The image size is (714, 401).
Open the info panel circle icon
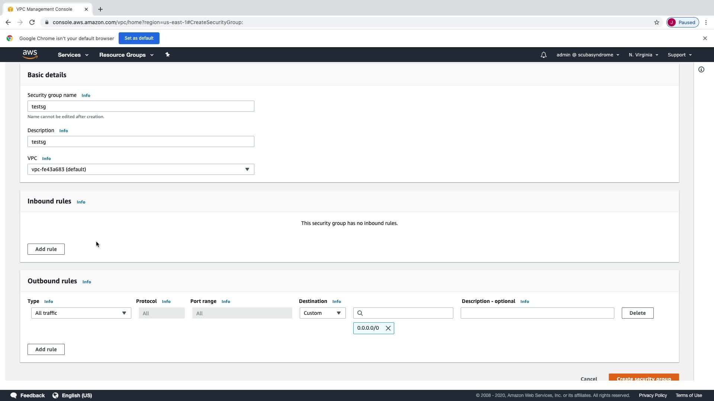click(x=701, y=69)
